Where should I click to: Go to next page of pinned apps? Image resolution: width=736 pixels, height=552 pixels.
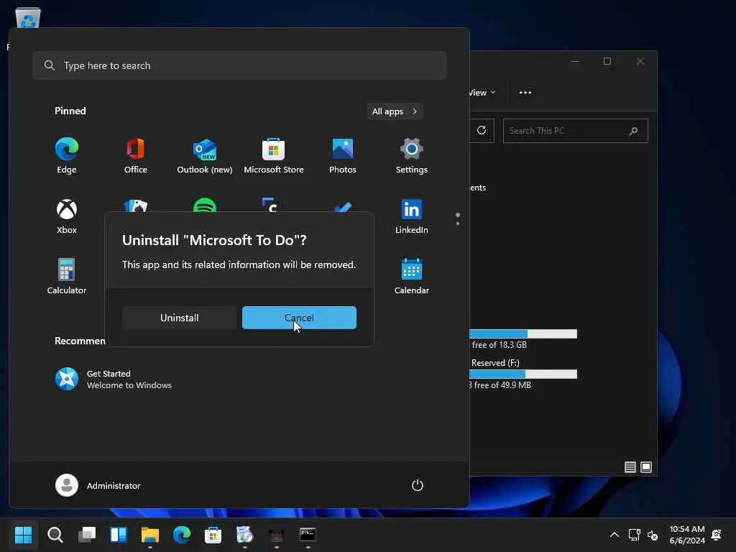pyautogui.click(x=458, y=224)
